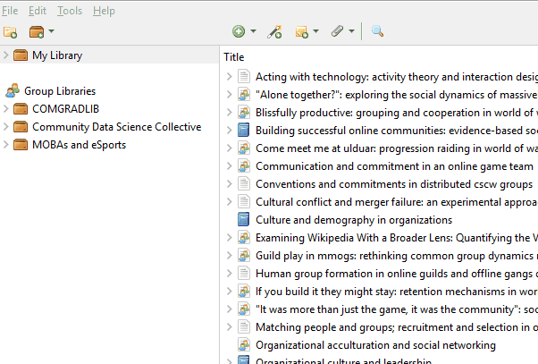The width and height of the screenshot is (538, 364).
Task: Expand the Guild play in mmogs item
Action: [230, 255]
